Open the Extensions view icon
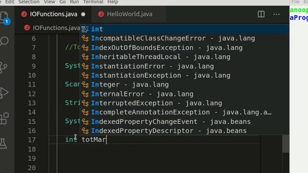The width and height of the screenshot is (308, 173). coord(4,119)
